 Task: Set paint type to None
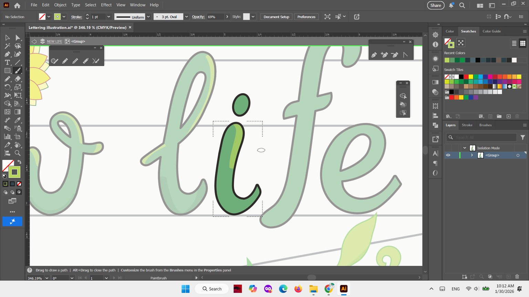tap(19, 184)
